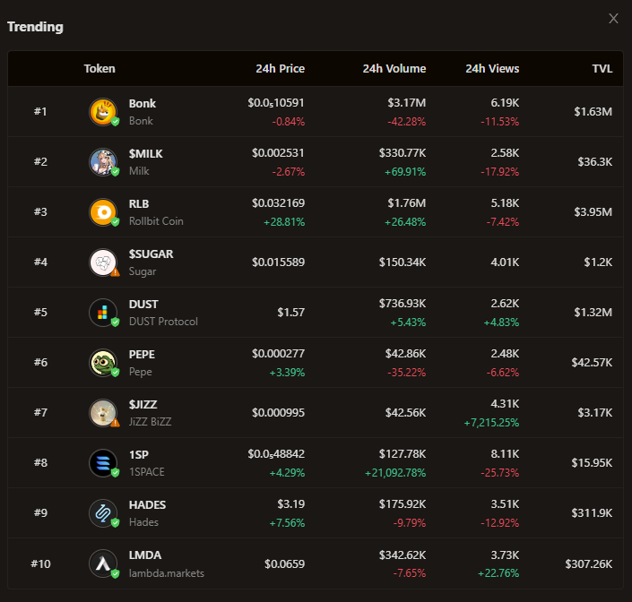Click rank '#10' in the table
The image size is (632, 602).
[x=40, y=563]
